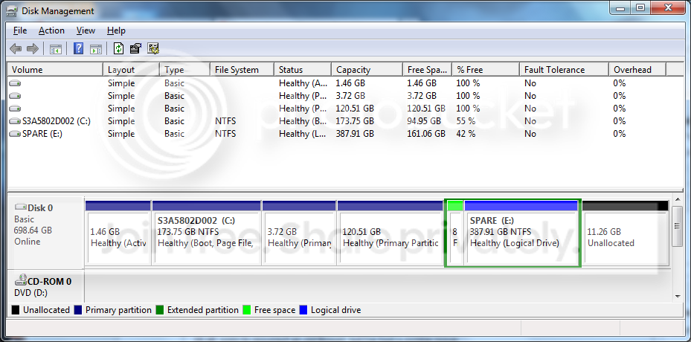Click the 42 % free cell
The height and width of the screenshot is (342, 691).
[466, 134]
